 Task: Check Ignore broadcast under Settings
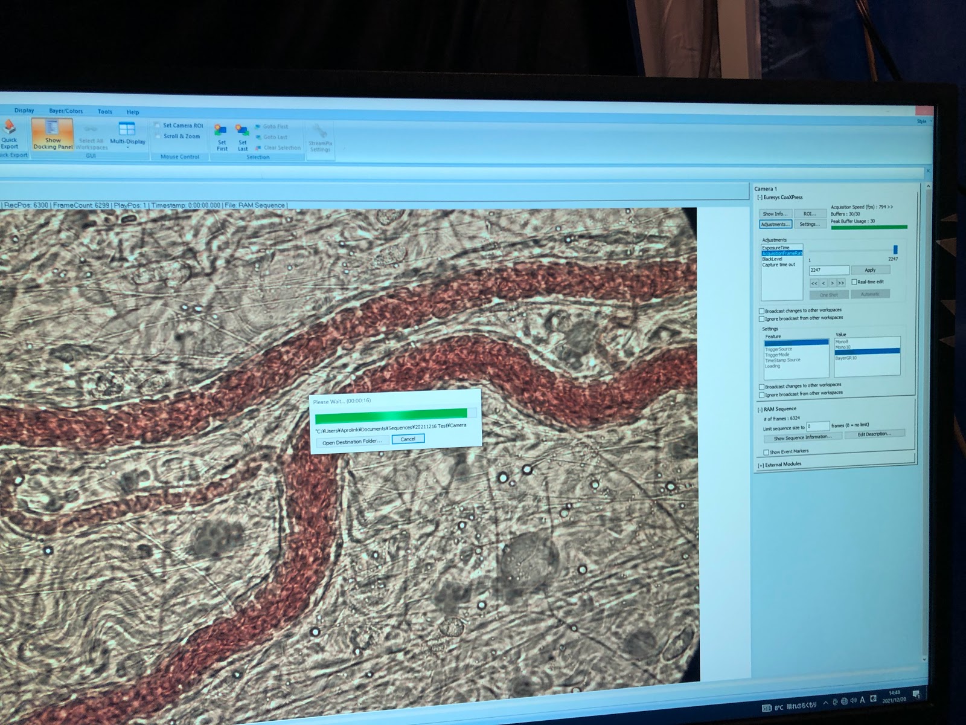click(x=761, y=395)
